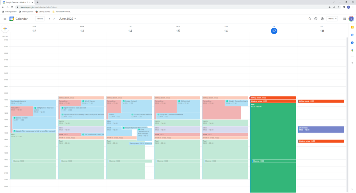Expand the June 2022 date picker
This screenshot has height=193, width=356.
click(67, 19)
